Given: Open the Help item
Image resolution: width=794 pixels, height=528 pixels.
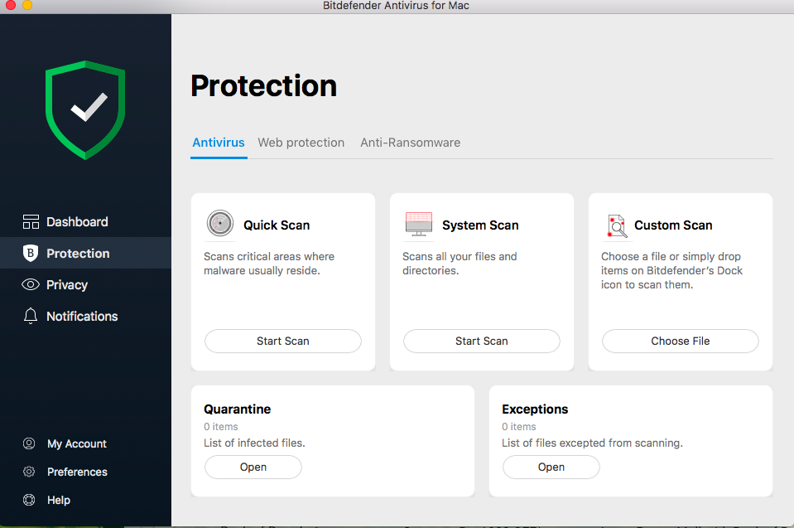Looking at the screenshot, I should tap(59, 500).
